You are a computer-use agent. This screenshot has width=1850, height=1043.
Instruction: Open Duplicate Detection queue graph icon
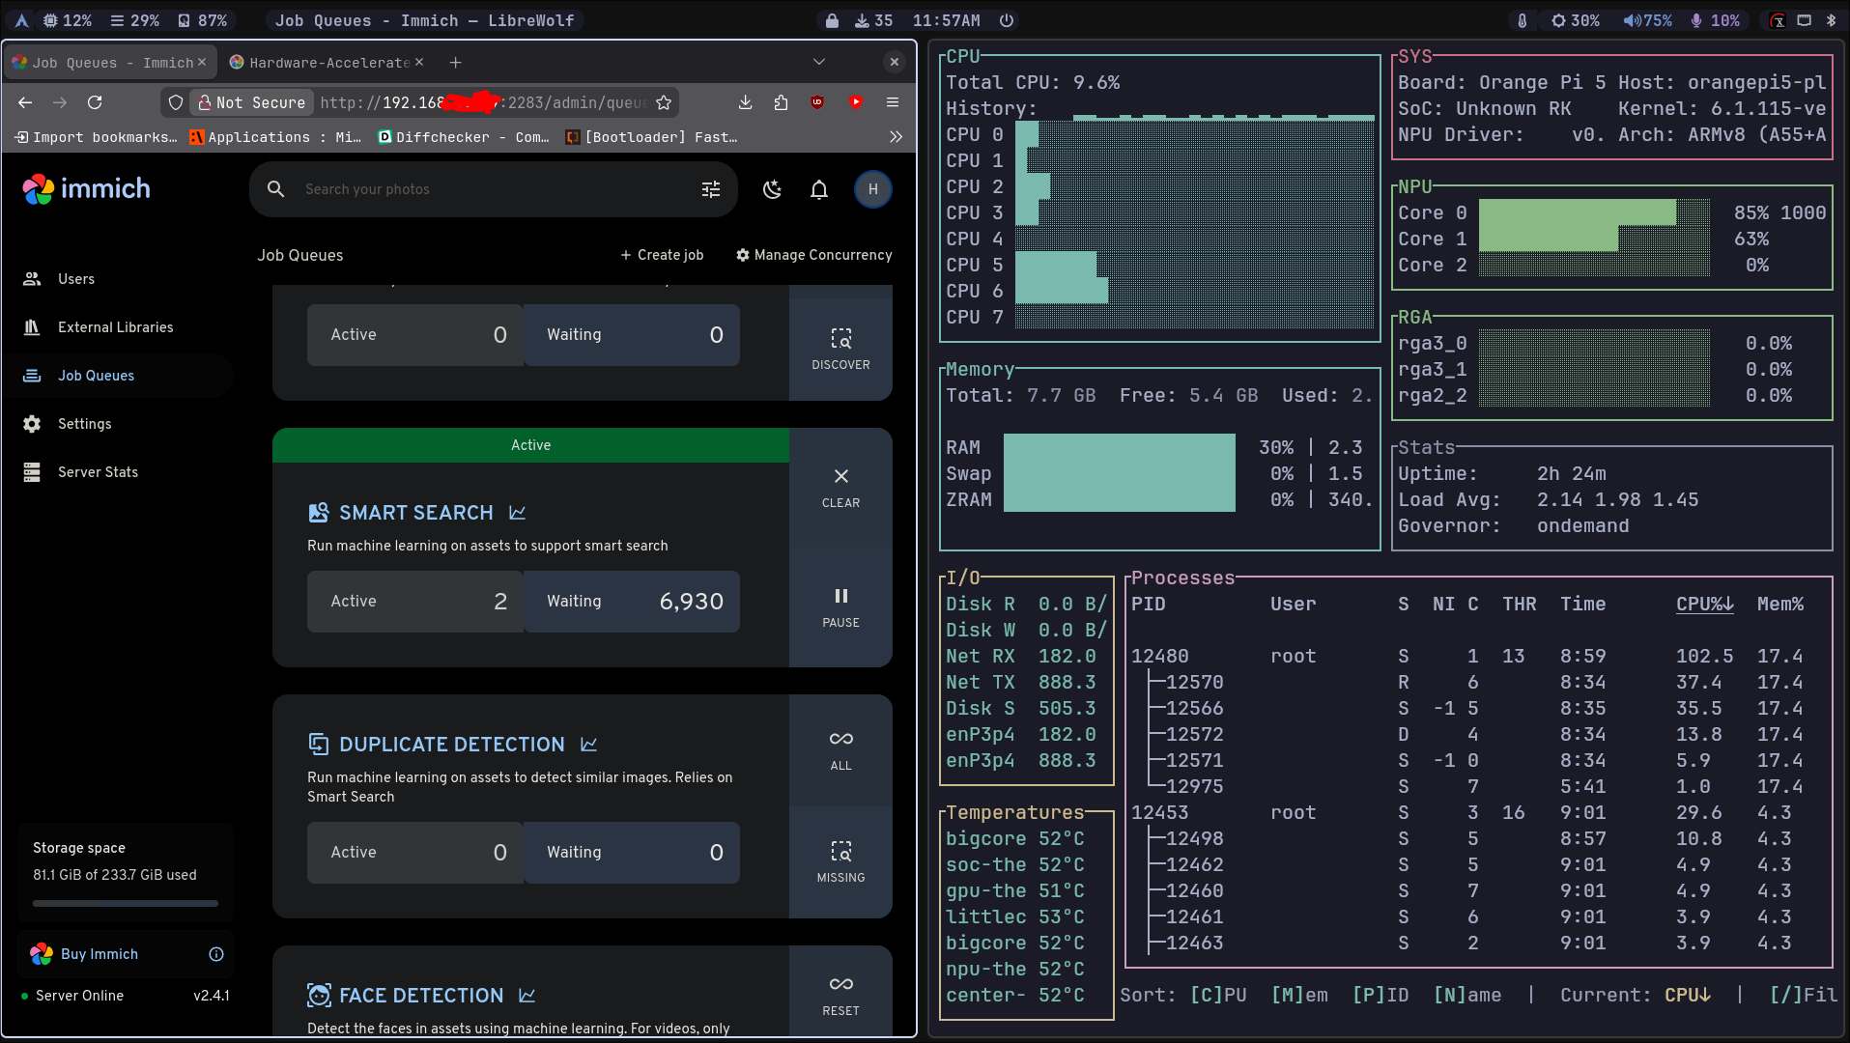pyautogui.click(x=589, y=745)
